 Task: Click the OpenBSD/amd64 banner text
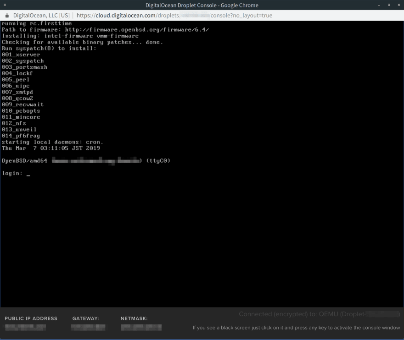tap(24, 161)
